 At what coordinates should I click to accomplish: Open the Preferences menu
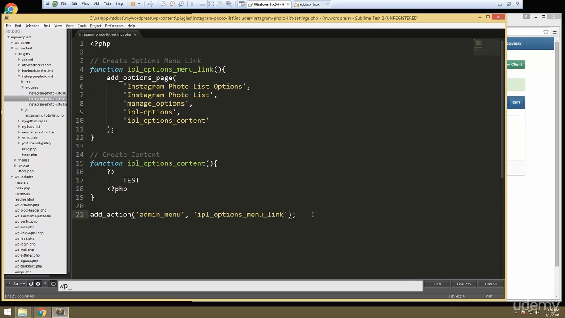[x=114, y=26]
